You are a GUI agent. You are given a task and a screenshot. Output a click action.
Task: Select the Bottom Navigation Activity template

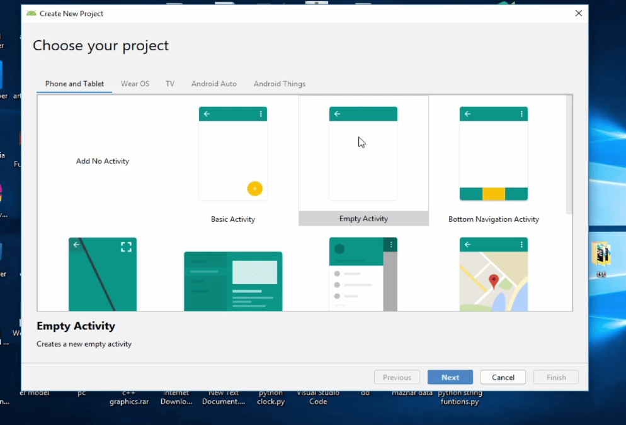tap(493, 153)
